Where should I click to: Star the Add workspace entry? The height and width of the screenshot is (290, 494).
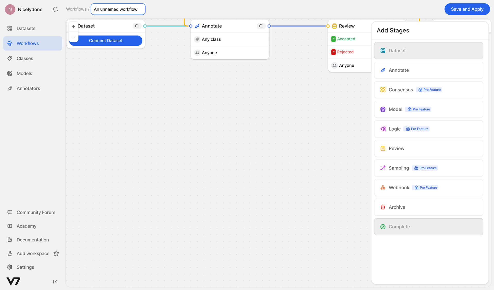tap(56, 253)
